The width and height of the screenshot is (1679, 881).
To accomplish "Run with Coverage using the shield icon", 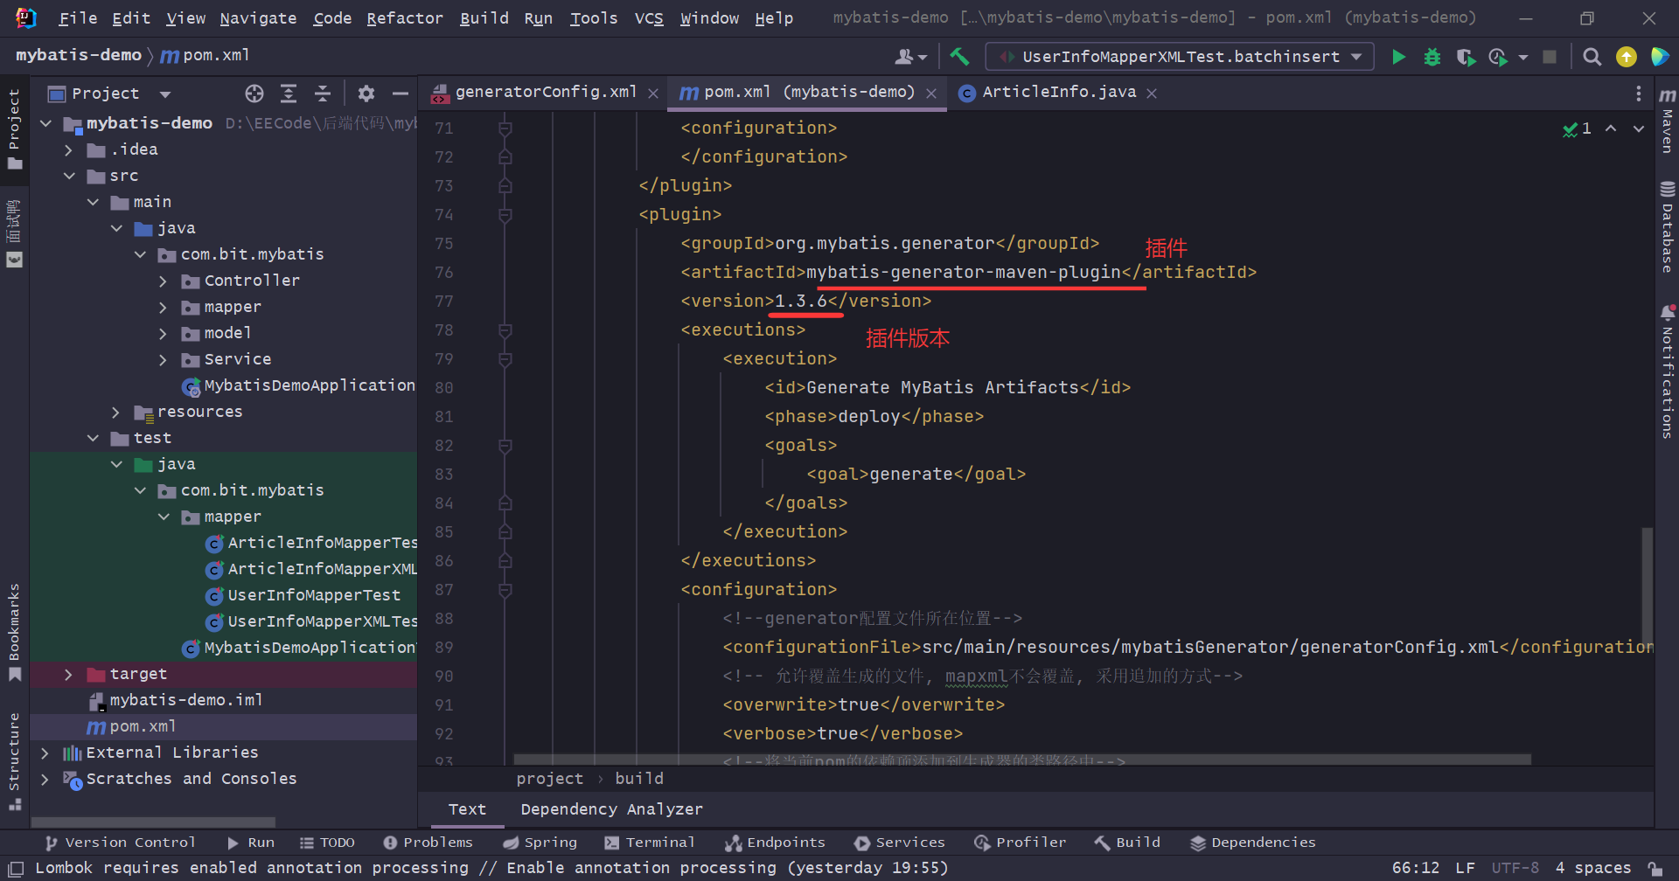I will tap(1466, 57).
